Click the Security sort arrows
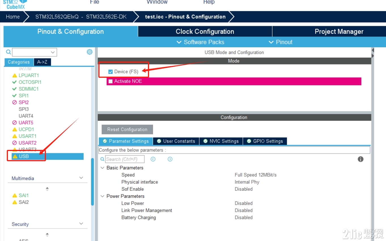This screenshot has width=386, height=241. coord(47,235)
